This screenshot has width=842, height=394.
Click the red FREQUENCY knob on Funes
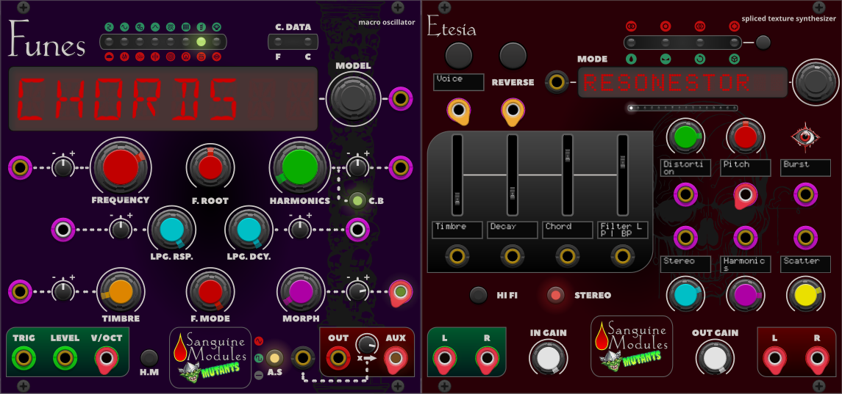[x=121, y=168]
